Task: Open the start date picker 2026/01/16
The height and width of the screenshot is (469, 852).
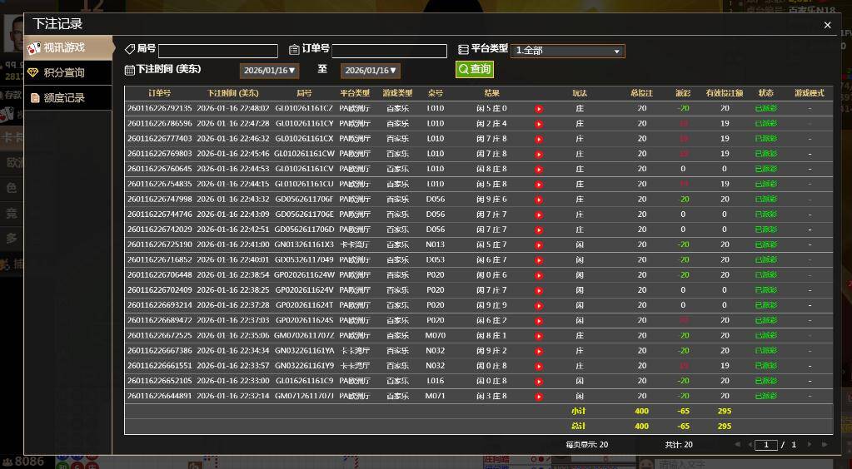Action: (x=269, y=72)
